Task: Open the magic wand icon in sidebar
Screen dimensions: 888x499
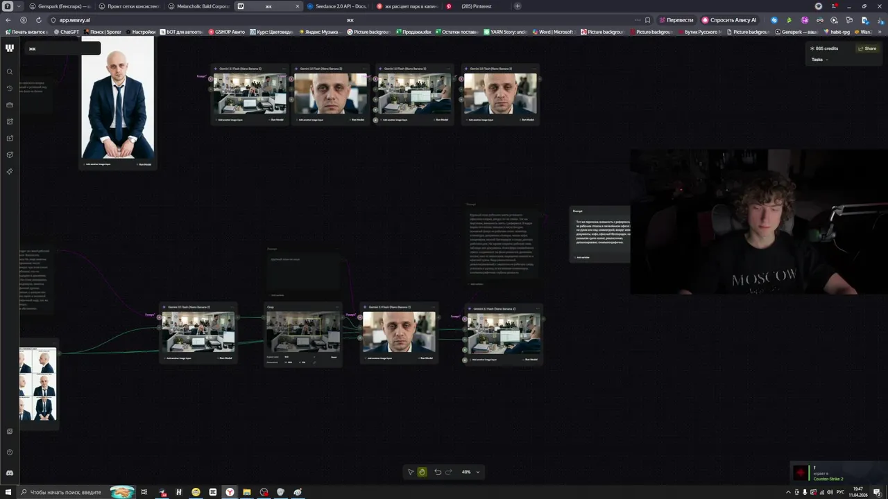Action: point(10,171)
